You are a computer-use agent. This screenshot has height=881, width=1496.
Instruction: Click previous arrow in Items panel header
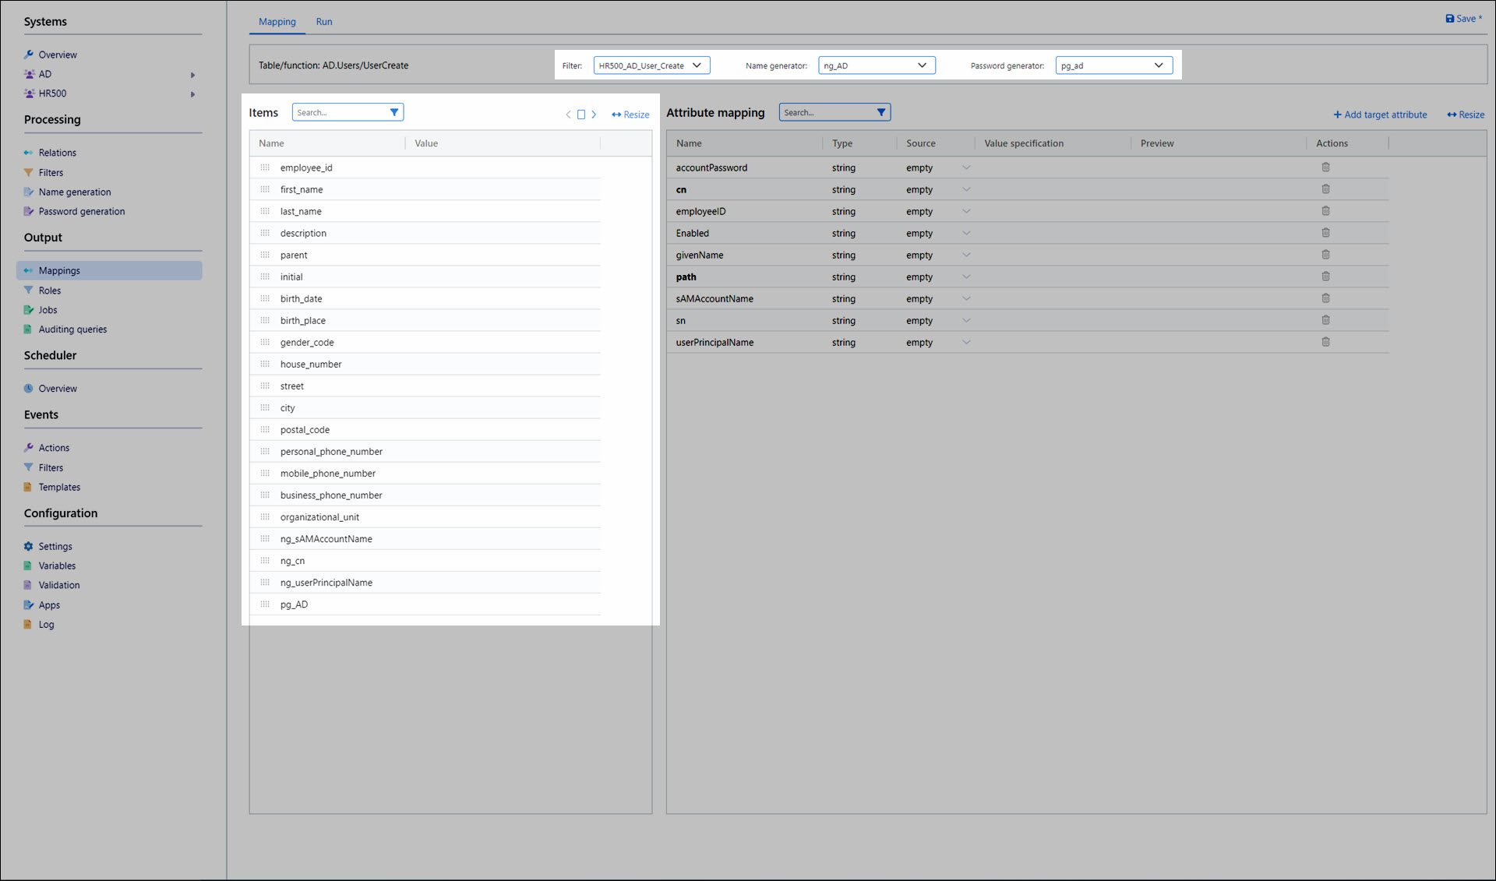click(568, 115)
